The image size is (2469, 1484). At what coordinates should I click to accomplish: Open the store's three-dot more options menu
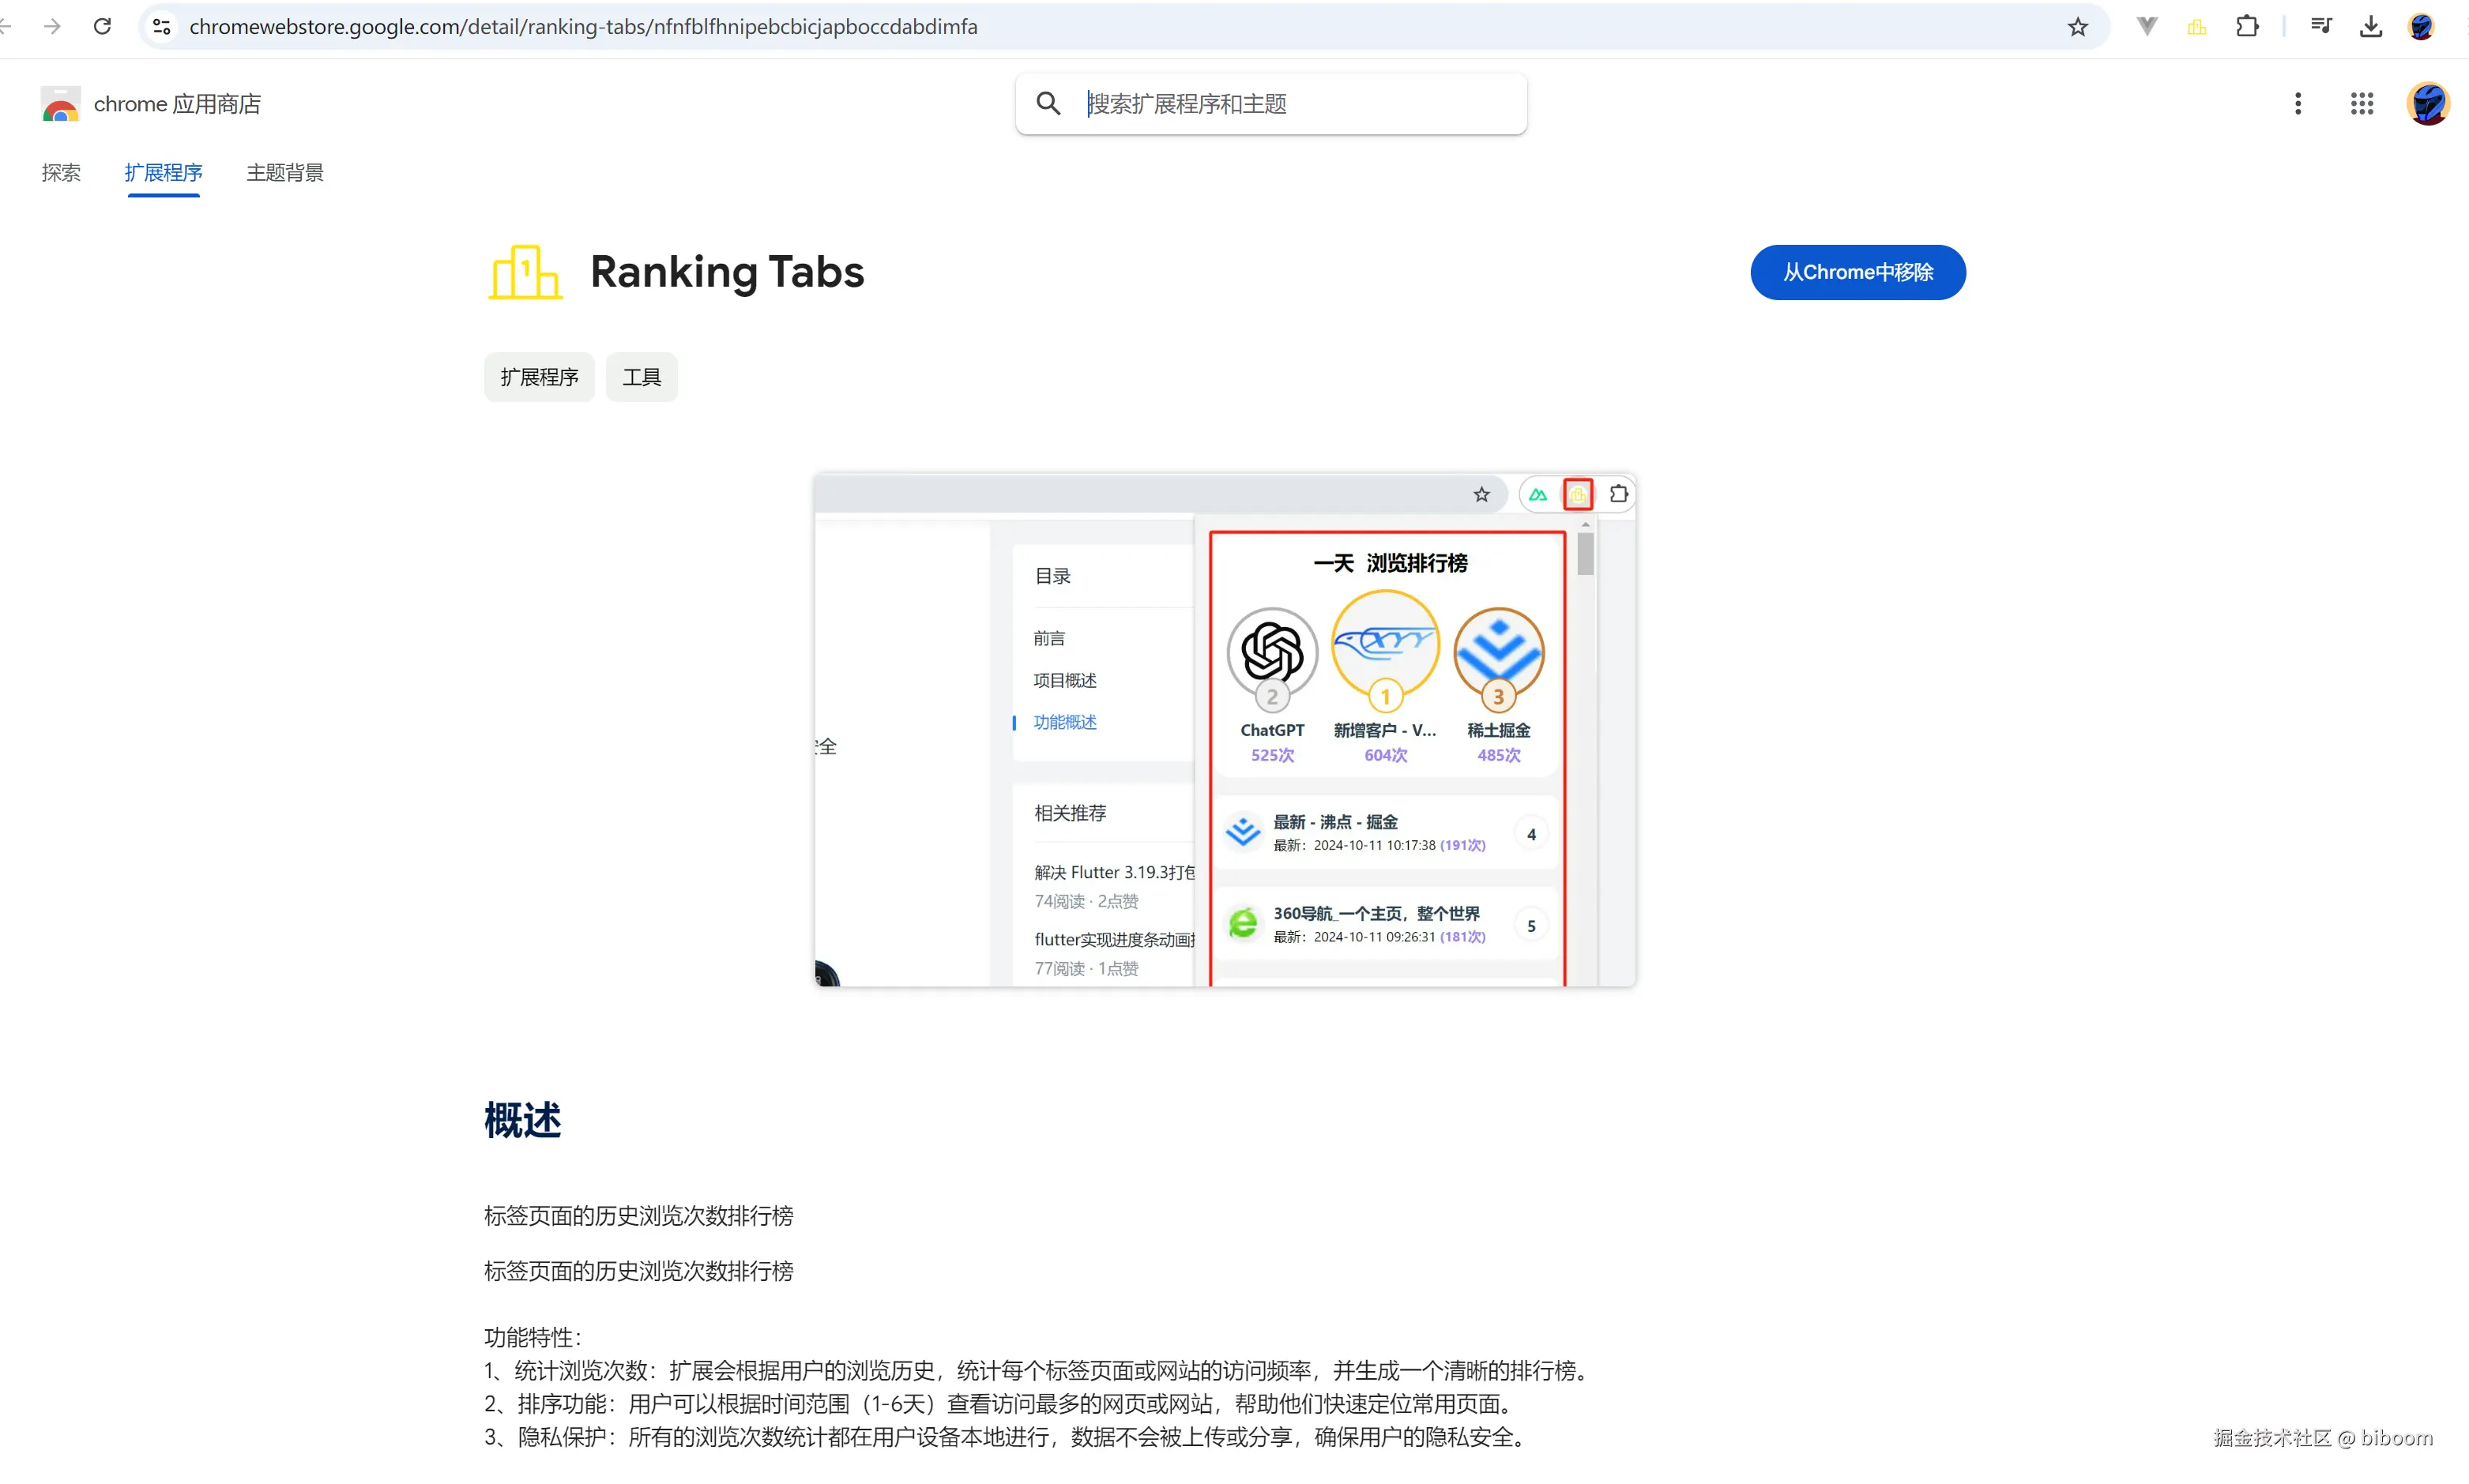2298,103
